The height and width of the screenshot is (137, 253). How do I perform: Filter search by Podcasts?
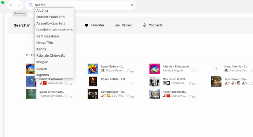153,25
